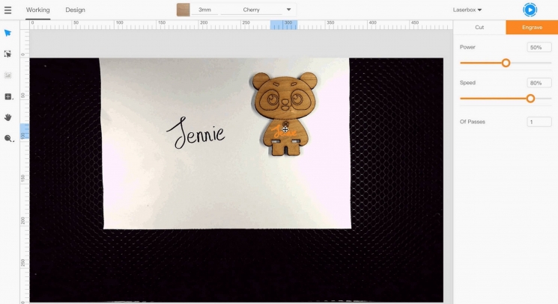Image resolution: width=558 pixels, height=304 pixels.
Task: Open the hamburger main menu
Action: point(8,10)
